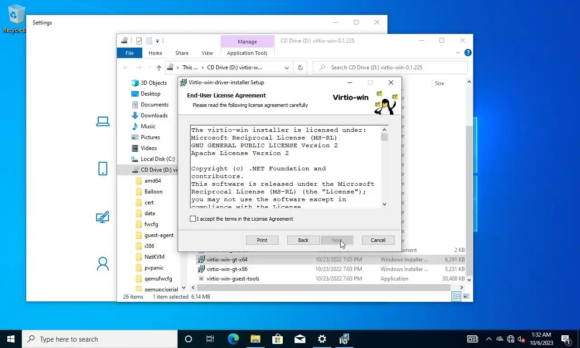Click the Manage contextual tab
This screenshot has width=580, height=348.
click(247, 41)
